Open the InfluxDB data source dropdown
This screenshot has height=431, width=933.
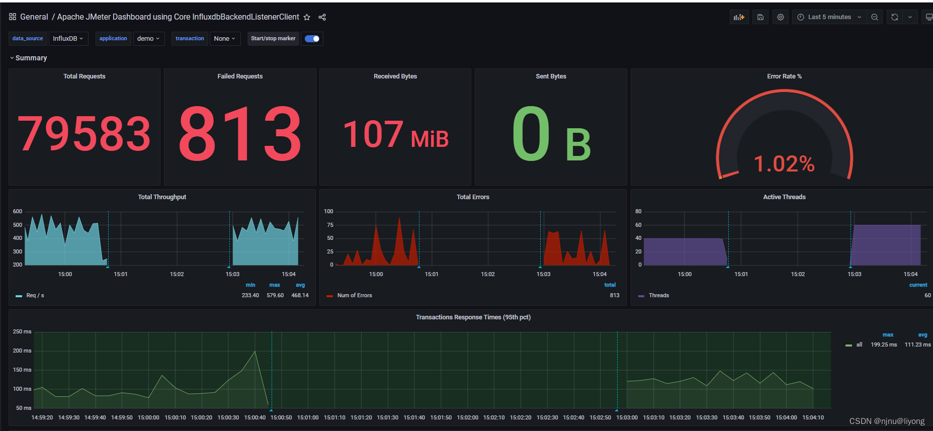pyautogui.click(x=68, y=39)
